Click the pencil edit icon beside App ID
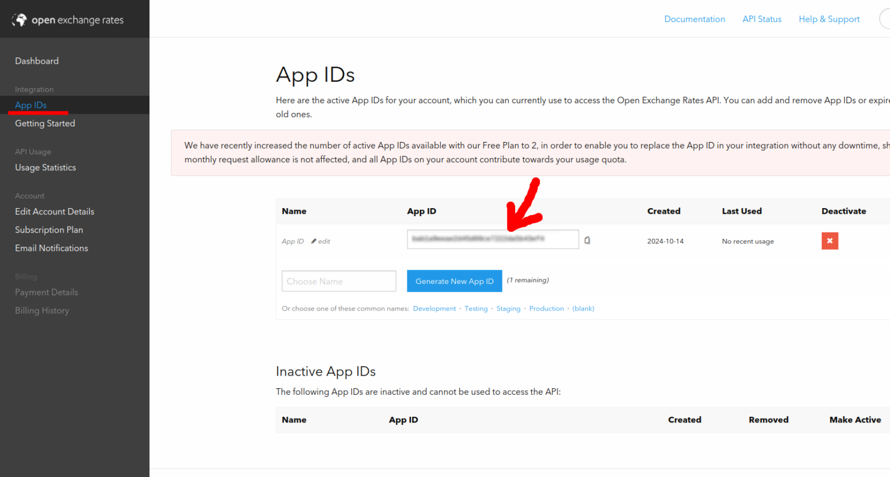This screenshot has height=477, width=890. pos(314,241)
